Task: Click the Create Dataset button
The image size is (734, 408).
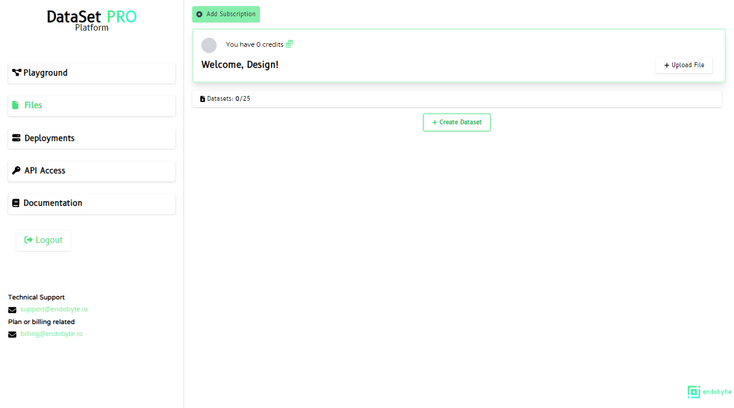Action: pyautogui.click(x=456, y=122)
